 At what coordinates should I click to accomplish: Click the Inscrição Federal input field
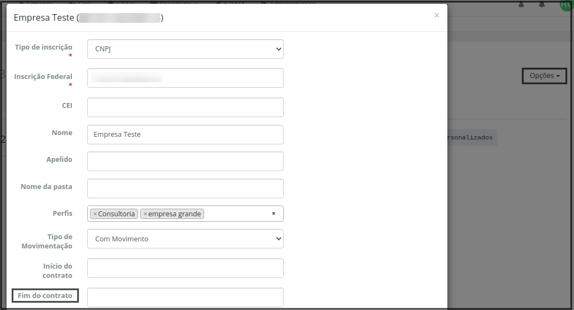point(186,78)
